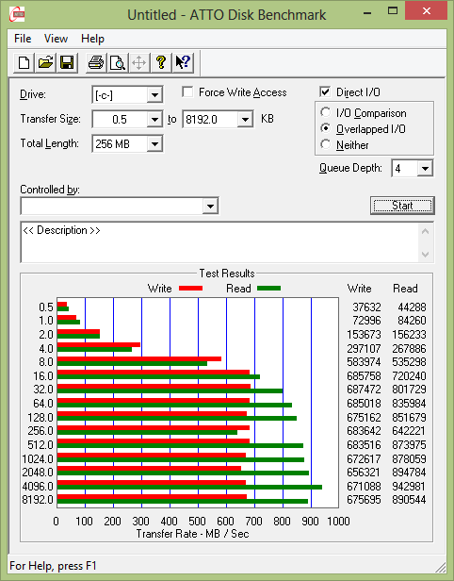Click the Start button

click(x=402, y=206)
